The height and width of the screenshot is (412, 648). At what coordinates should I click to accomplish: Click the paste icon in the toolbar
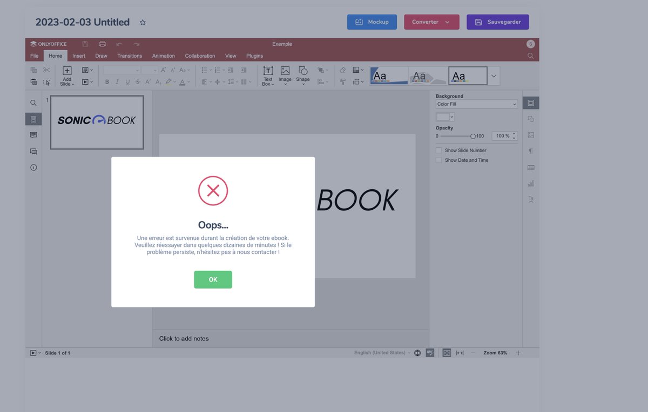coord(33,82)
